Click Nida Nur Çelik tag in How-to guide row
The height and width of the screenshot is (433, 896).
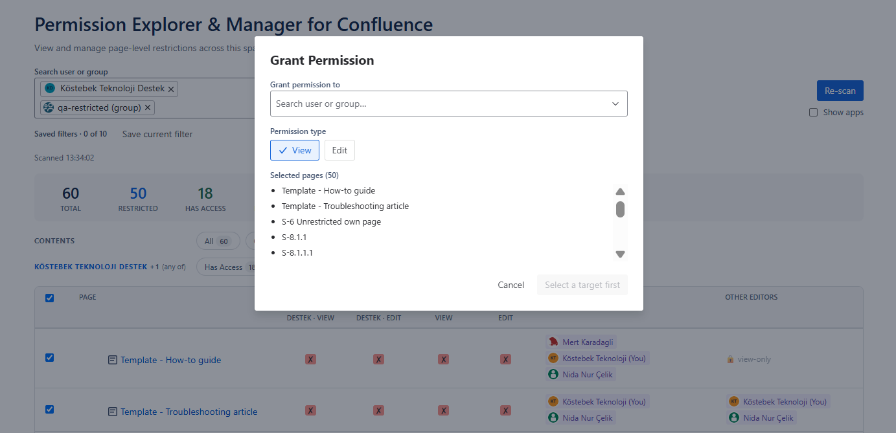[580, 374]
